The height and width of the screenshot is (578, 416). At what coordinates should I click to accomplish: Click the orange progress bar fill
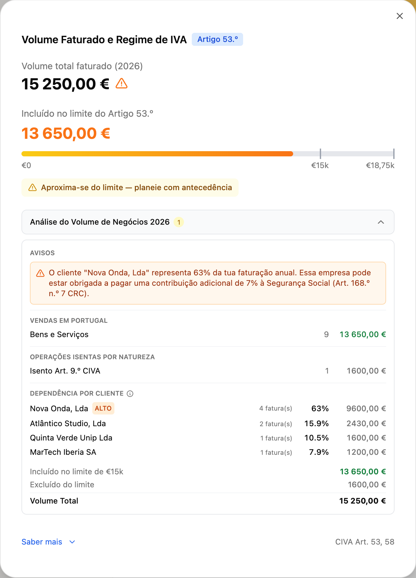click(x=157, y=154)
